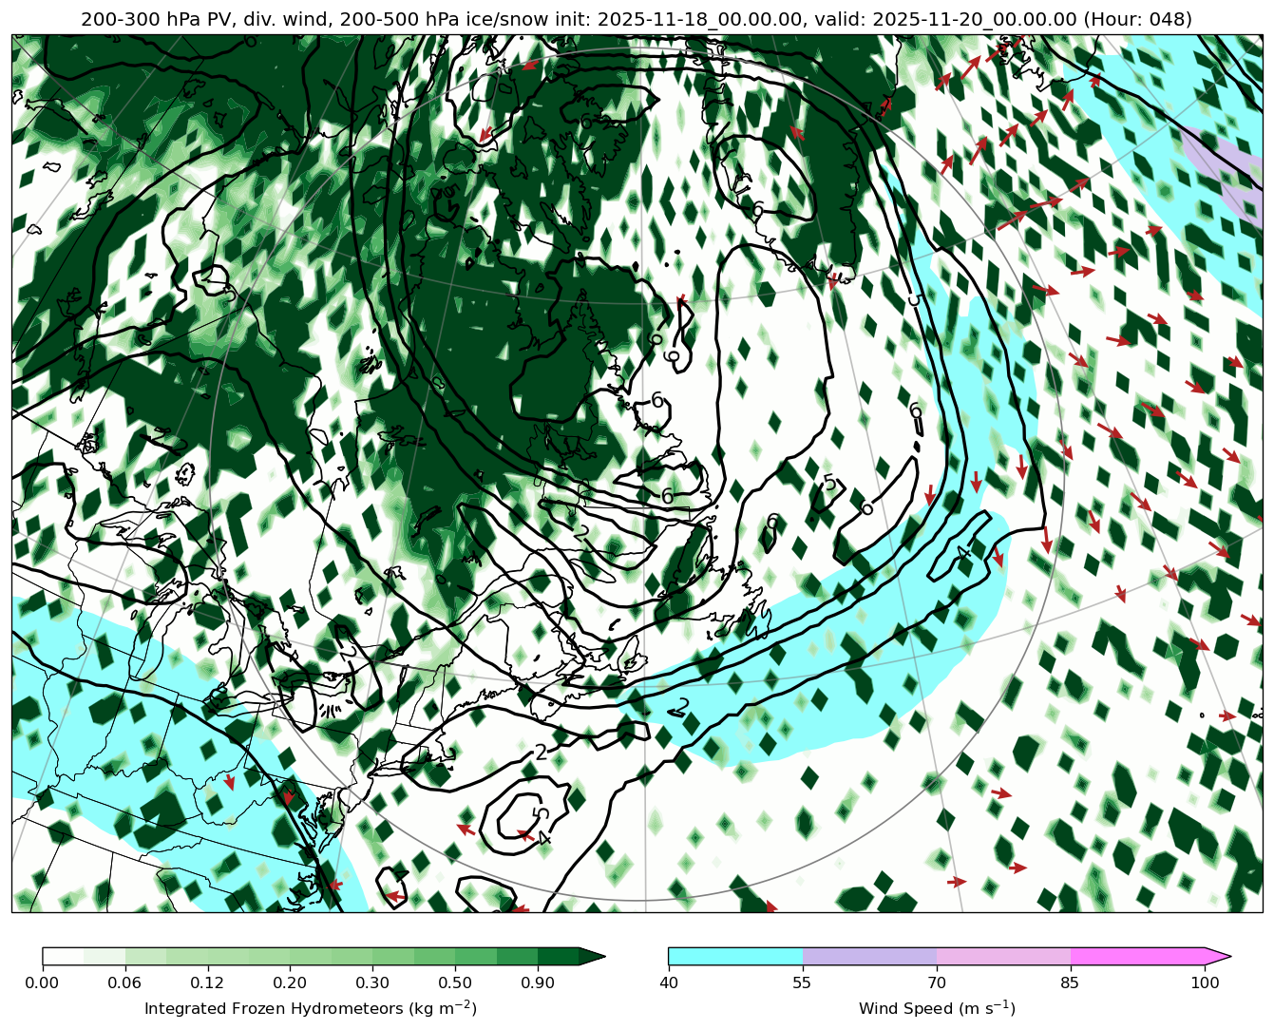
Task: Click the light pink 70–85 wind speed swatch
Action: 1003,956
